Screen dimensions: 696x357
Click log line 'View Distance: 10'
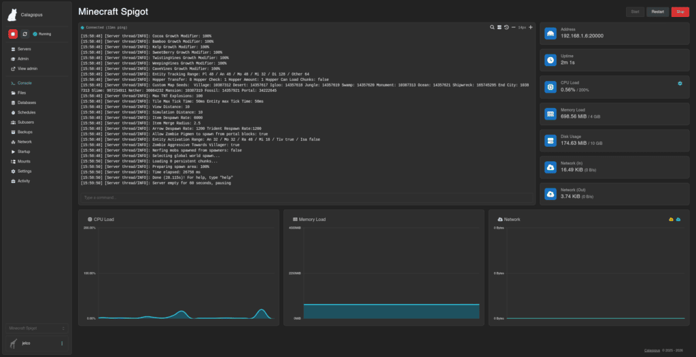pos(135,107)
